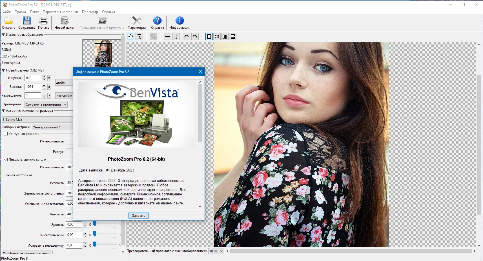Open the Пропорции dropdown
The height and width of the screenshot is (261, 483).
[x=46, y=104]
